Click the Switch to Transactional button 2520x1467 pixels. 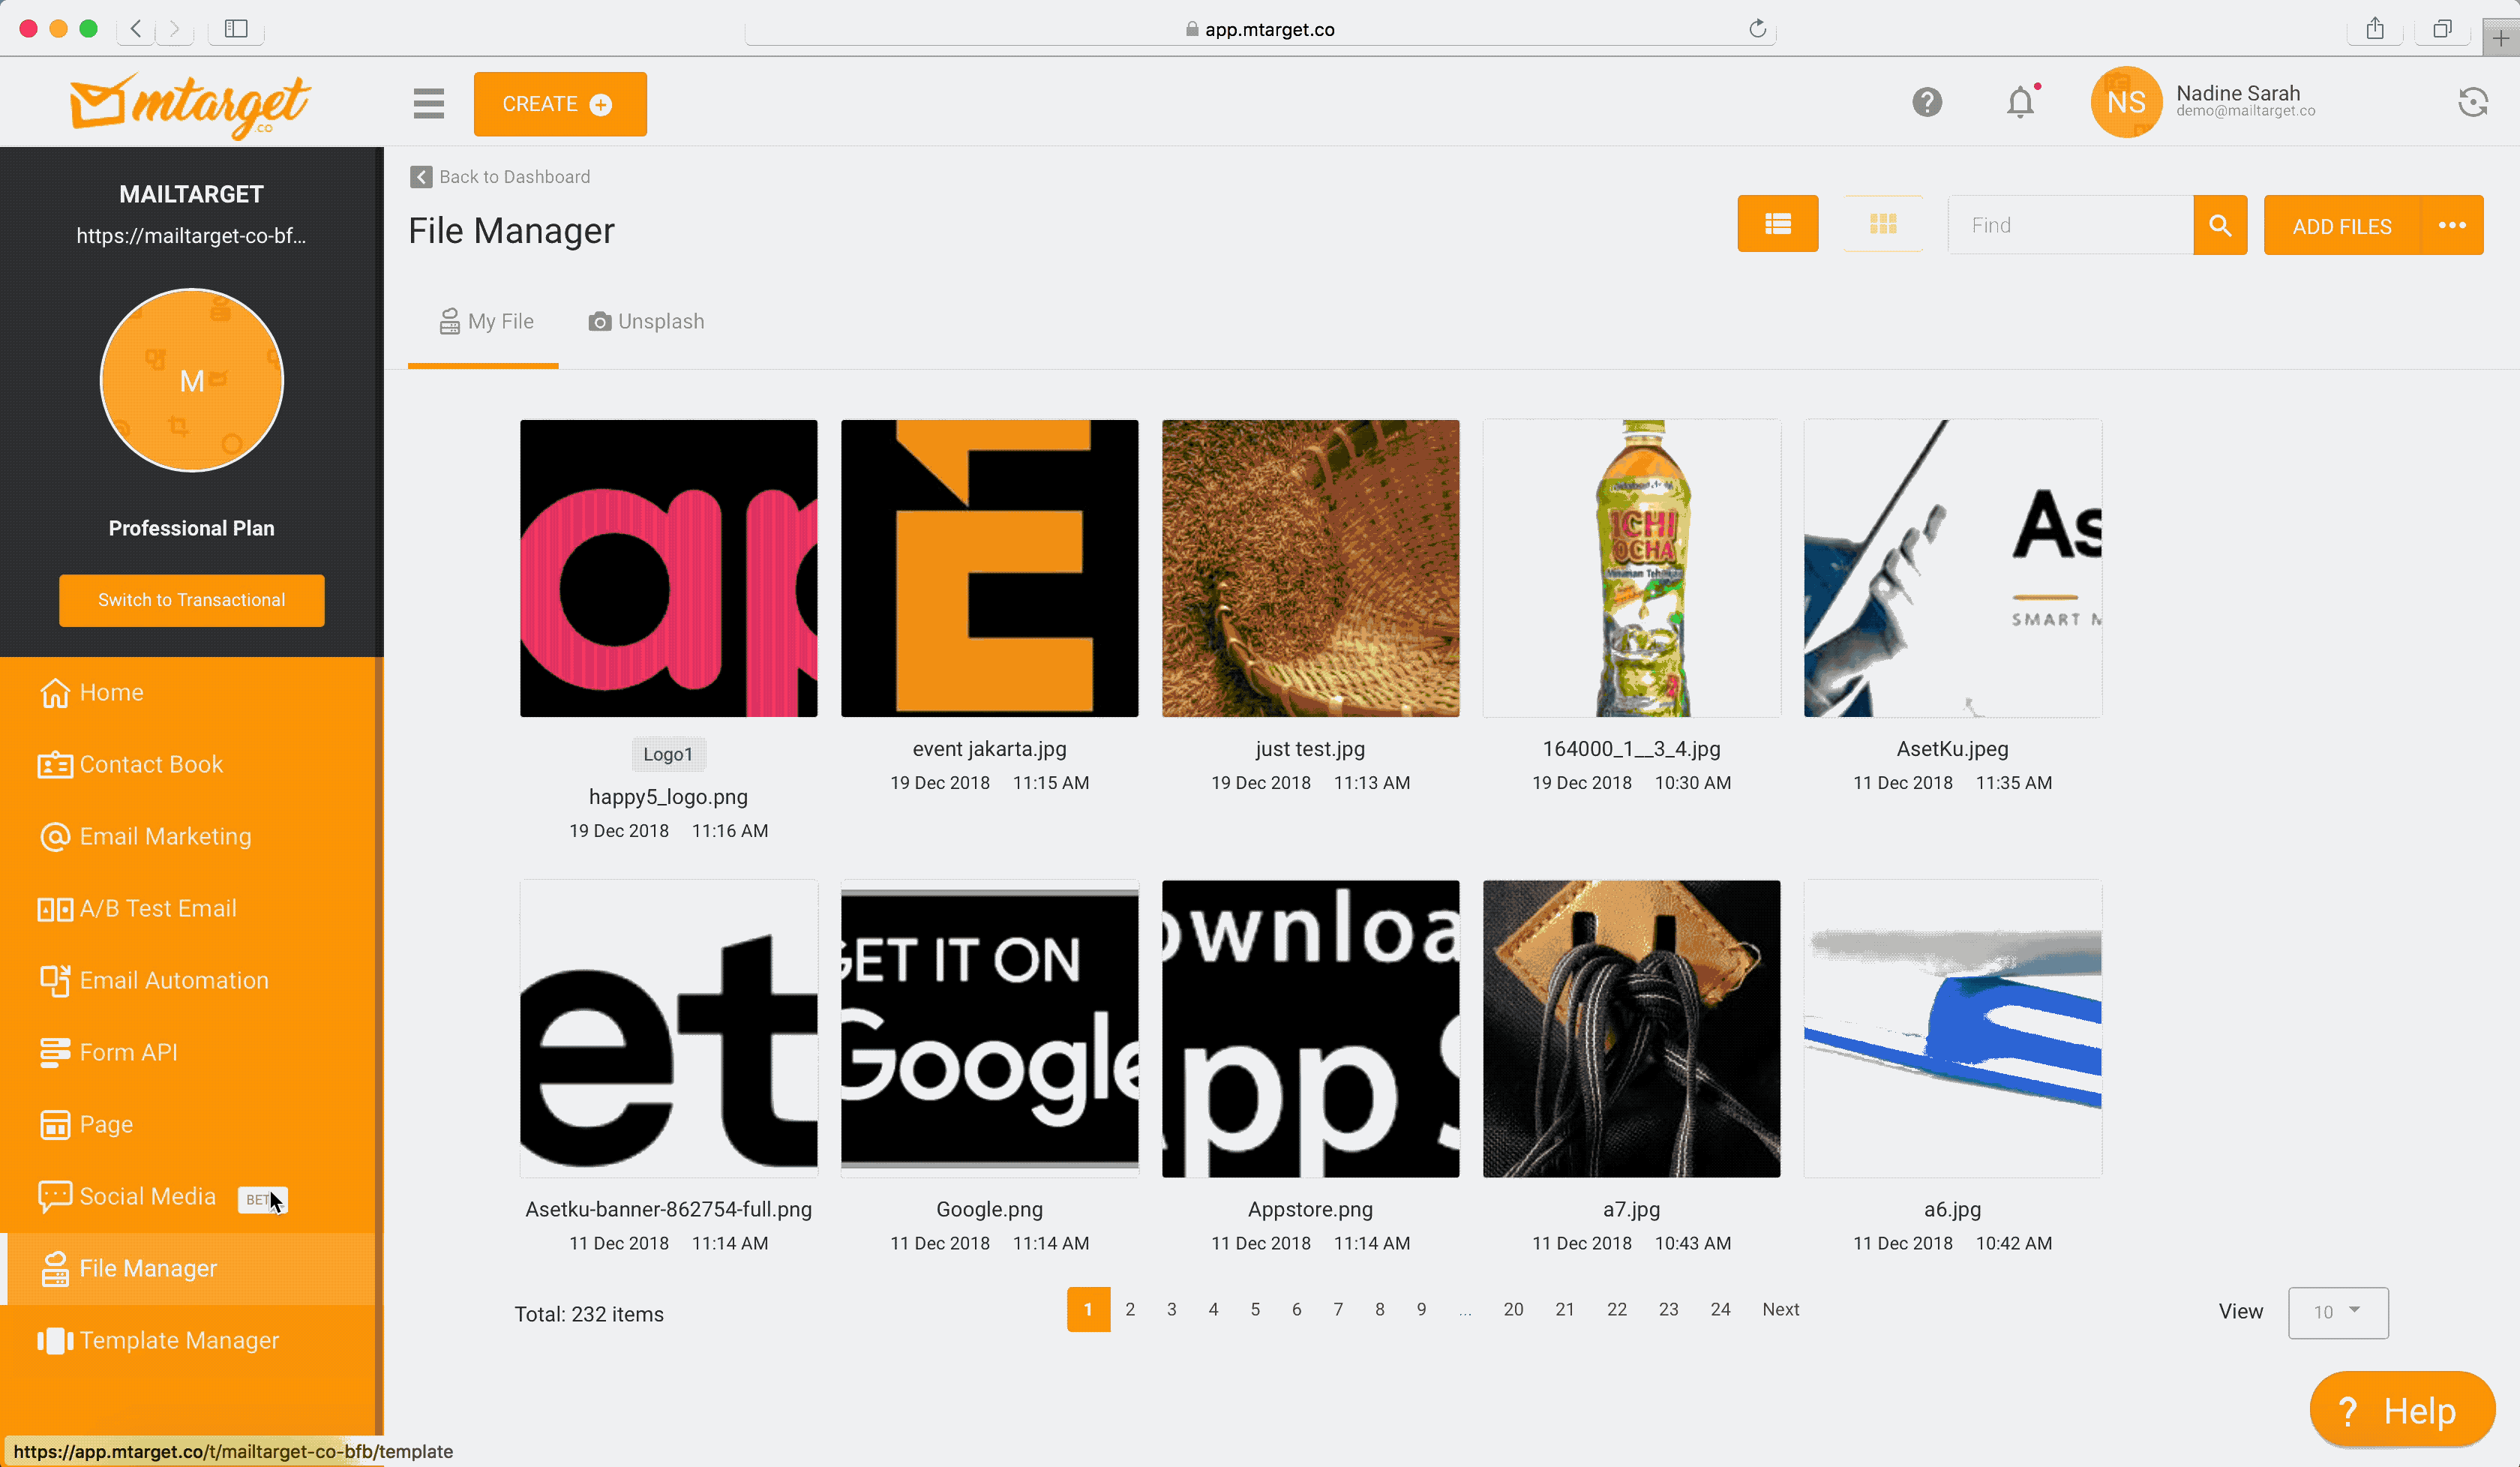[x=191, y=600]
